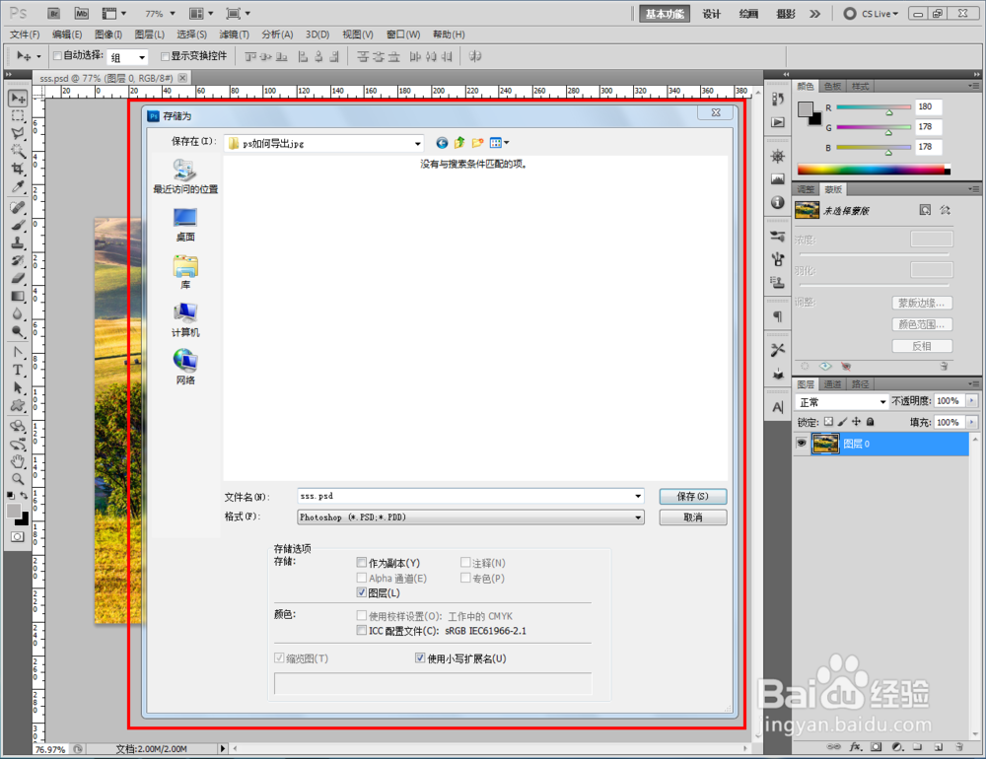This screenshot has height=759, width=986.
Task: Open the 文件(F) menu
Action: (x=25, y=34)
